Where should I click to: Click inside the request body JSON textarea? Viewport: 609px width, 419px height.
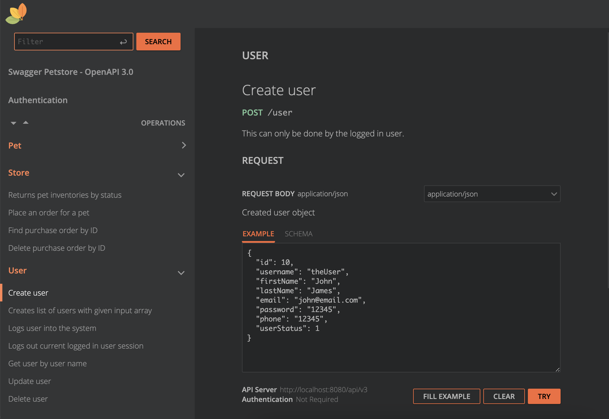click(x=401, y=307)
